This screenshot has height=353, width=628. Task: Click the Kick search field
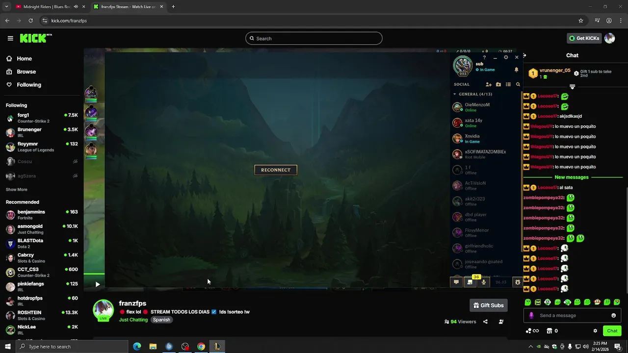click(314, 38)
